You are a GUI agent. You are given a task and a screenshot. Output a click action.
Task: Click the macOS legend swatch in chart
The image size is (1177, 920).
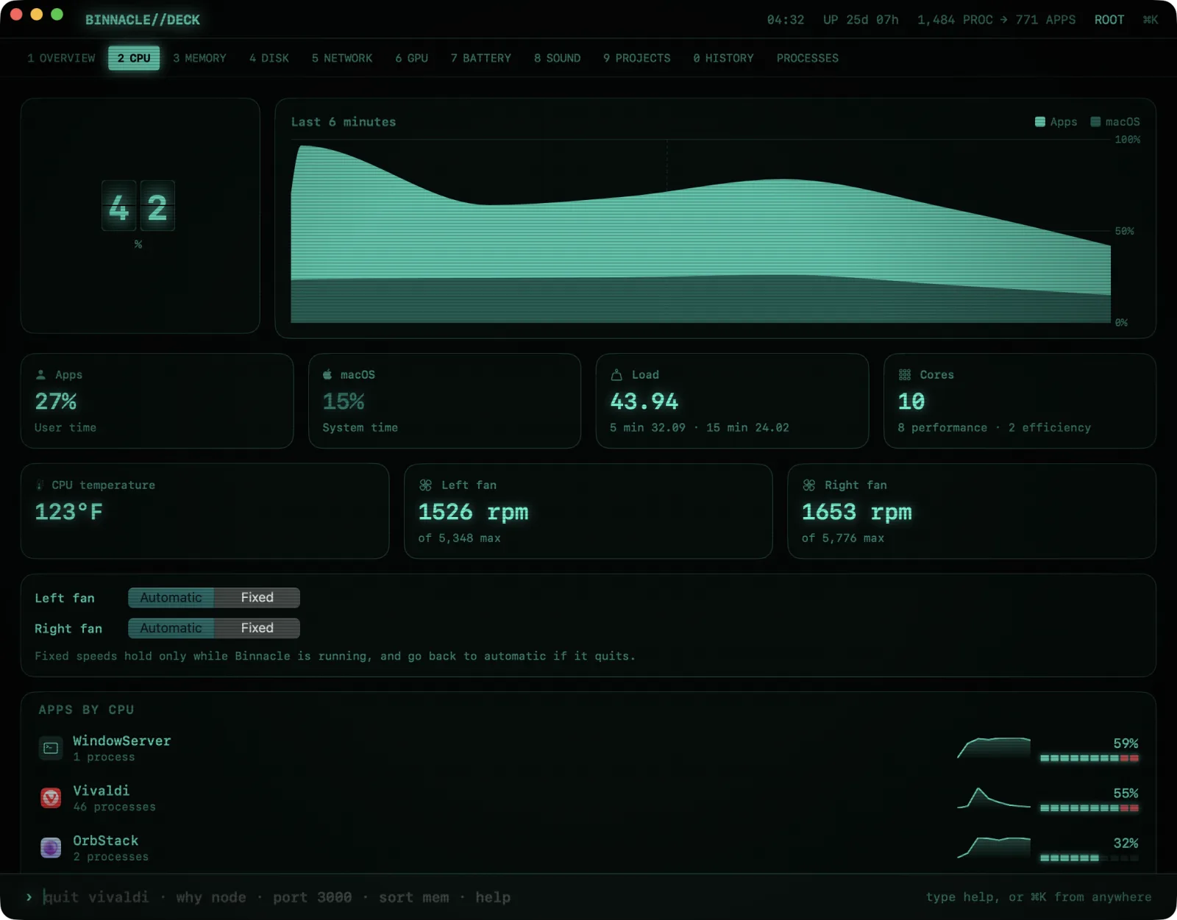(1095, 122)
